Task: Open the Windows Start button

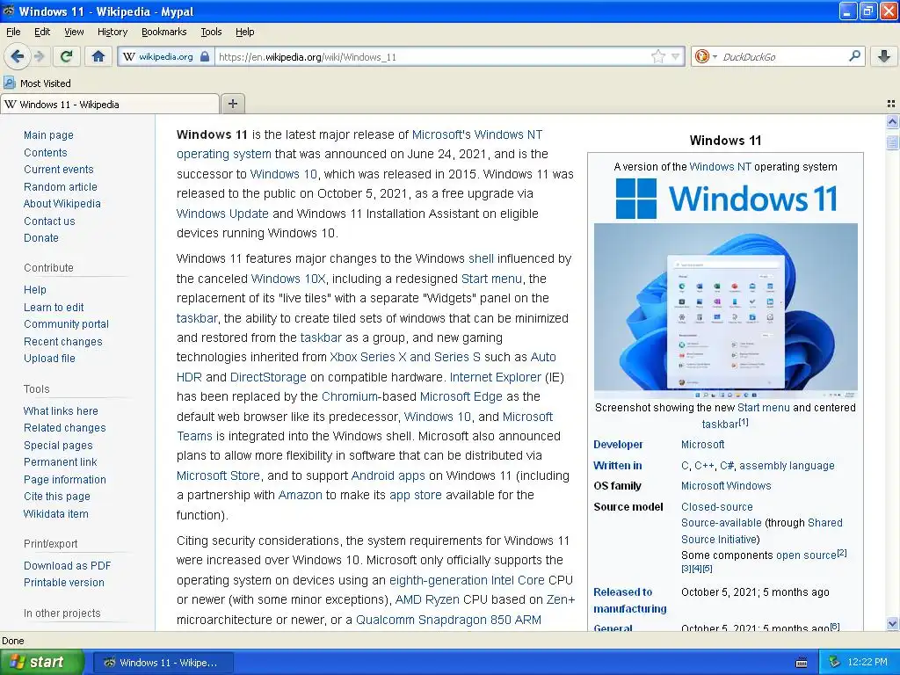Action: [42, 662]
